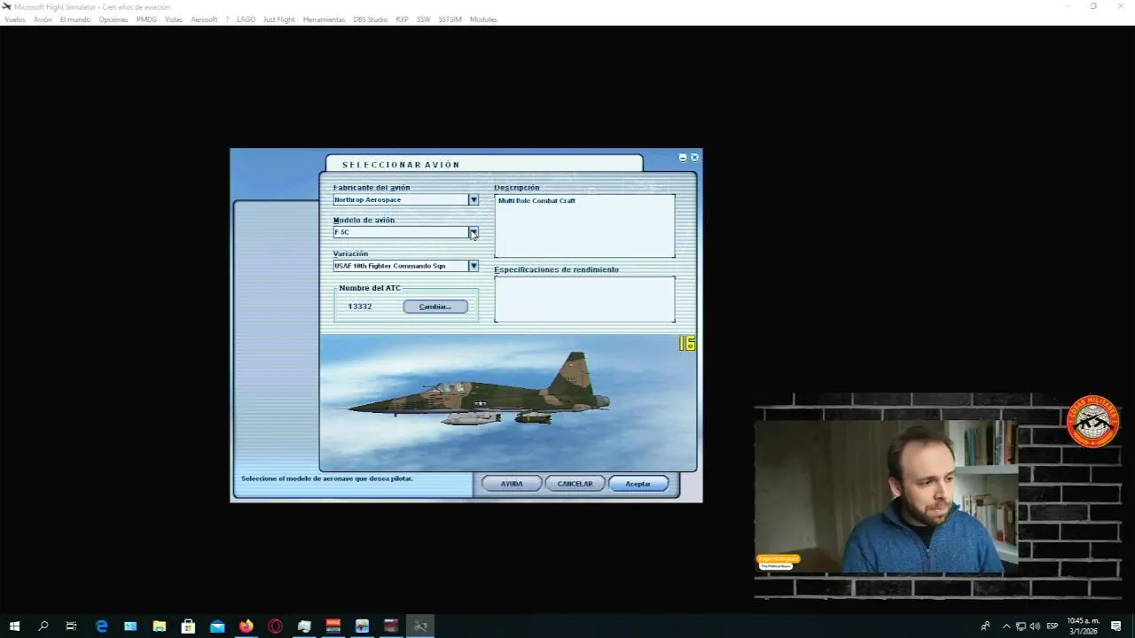Viewport: 1135px width, 638px height.
Task: Open the ? help menu
Action: point(227,19)
